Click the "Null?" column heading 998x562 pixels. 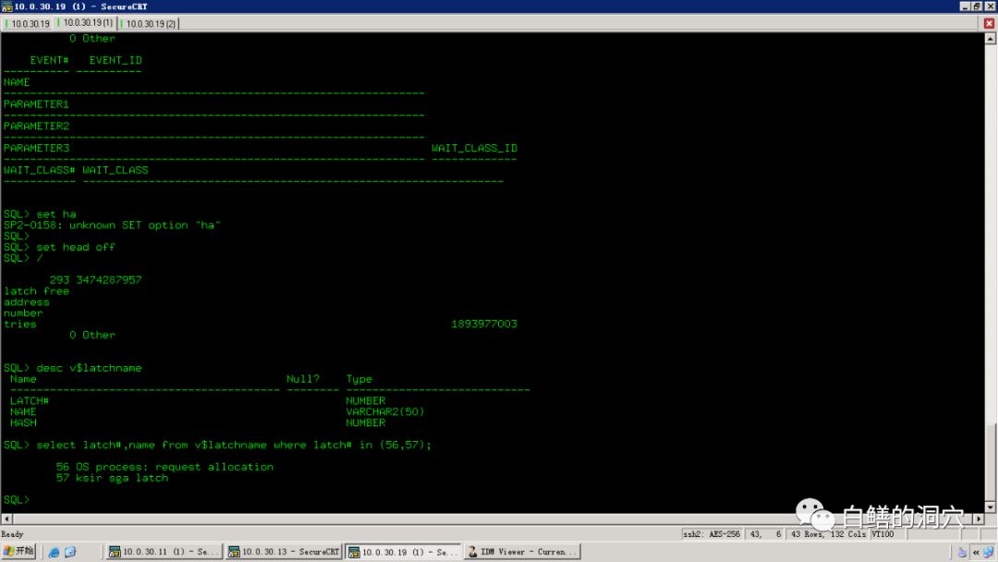tap(303, 379)
